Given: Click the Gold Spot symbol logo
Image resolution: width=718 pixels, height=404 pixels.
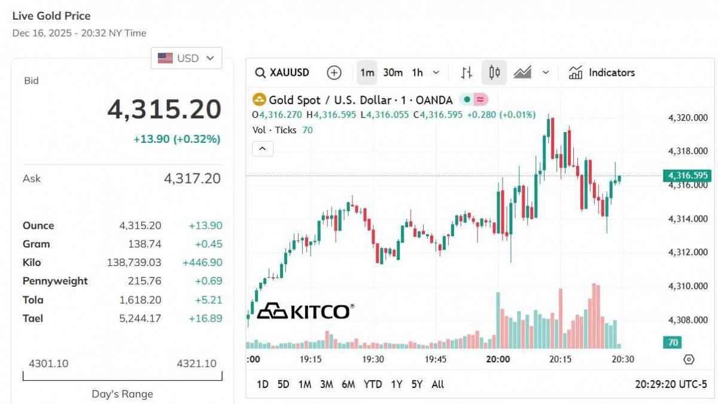Looking at the screenshot, I should (259, 100).
